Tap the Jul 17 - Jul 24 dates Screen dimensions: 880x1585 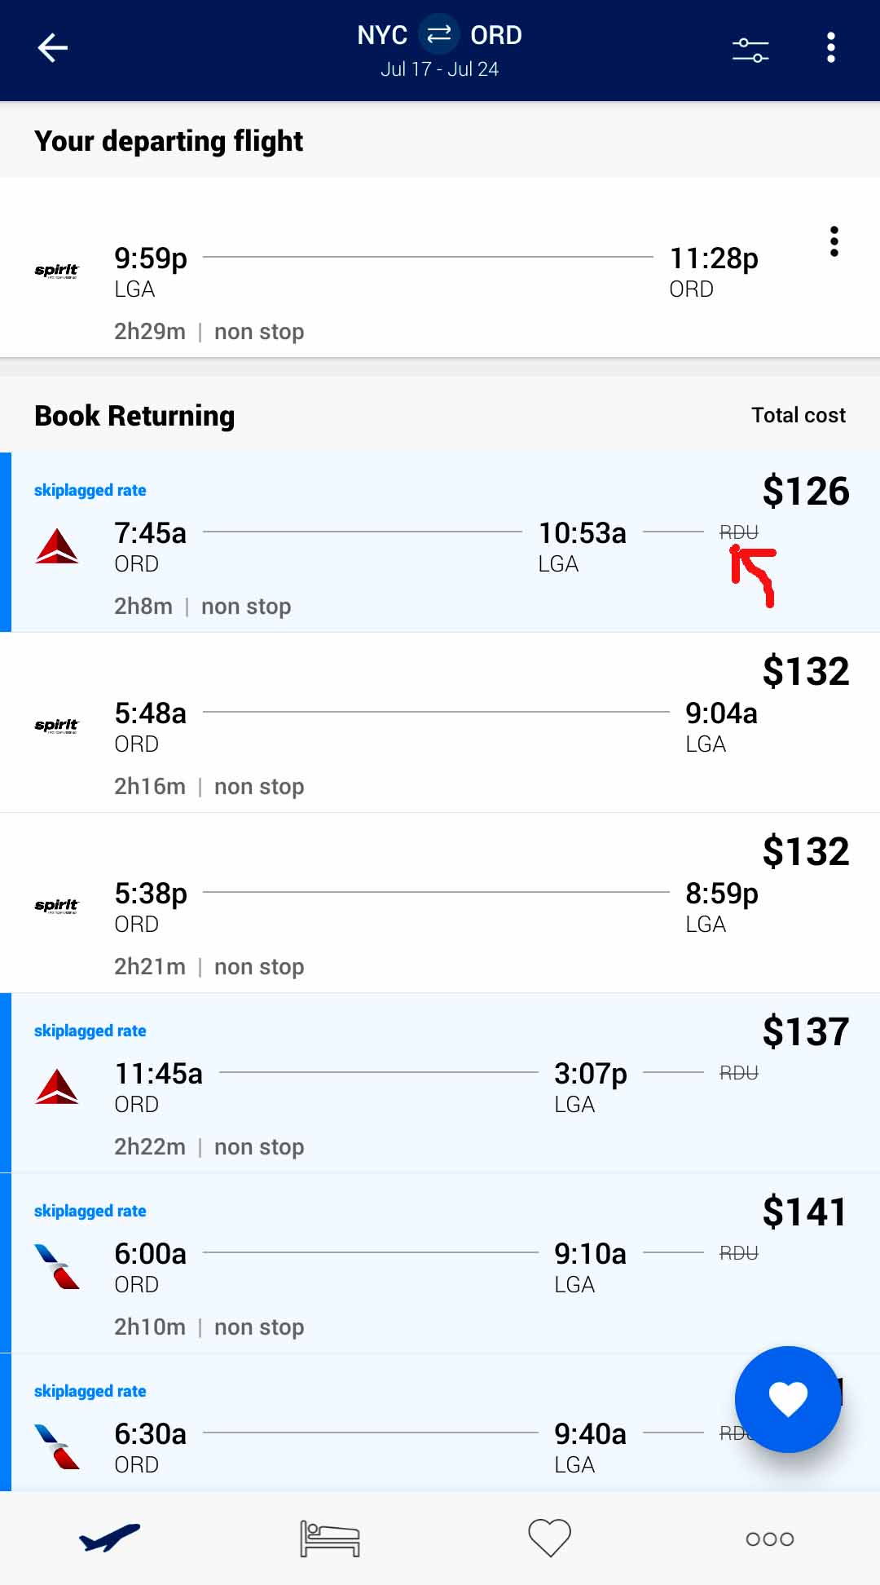[439, 69]
